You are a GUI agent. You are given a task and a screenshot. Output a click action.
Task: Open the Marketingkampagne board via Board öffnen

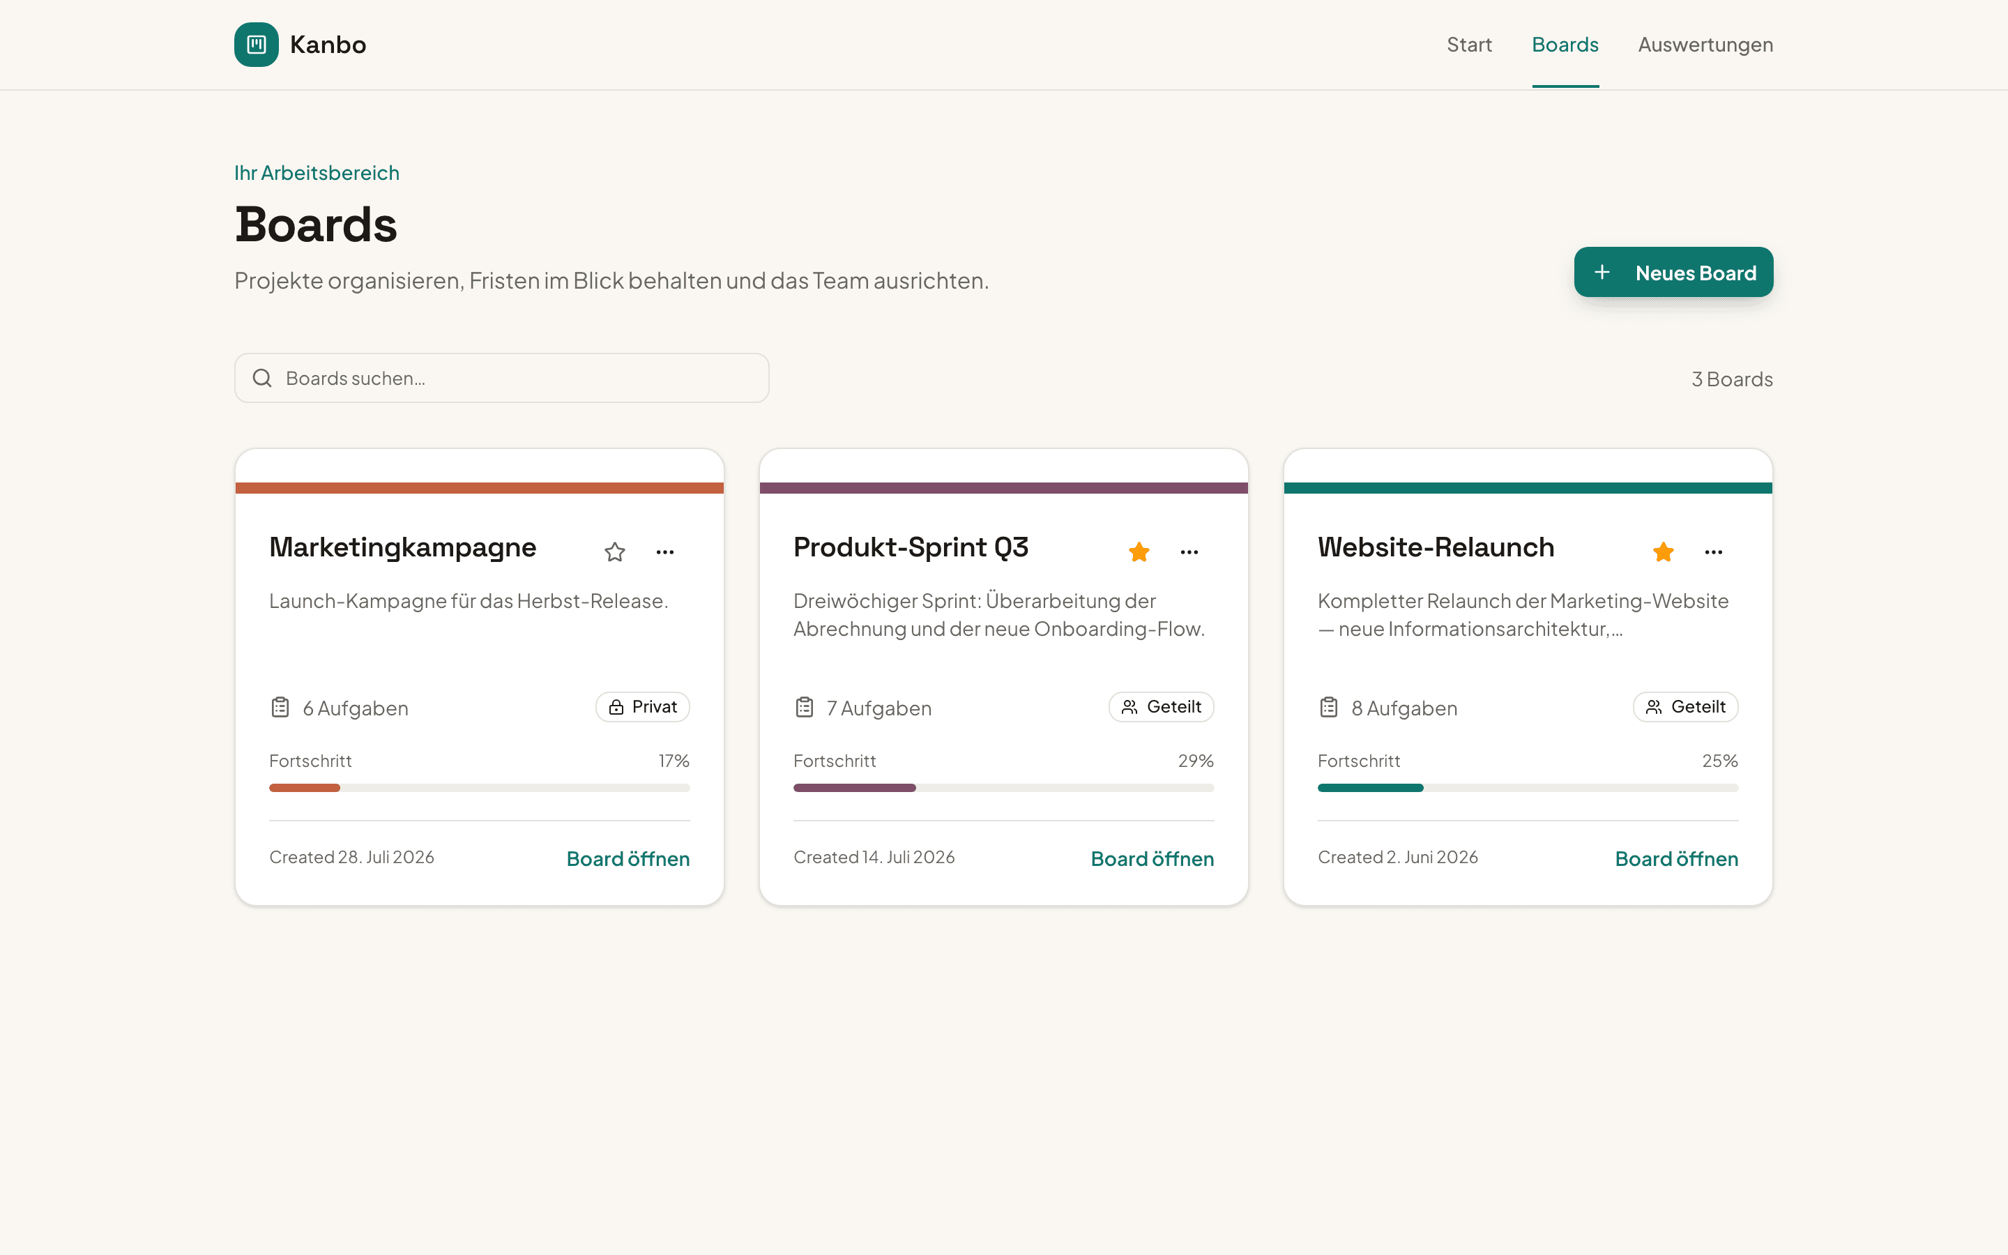pos(628,859)
